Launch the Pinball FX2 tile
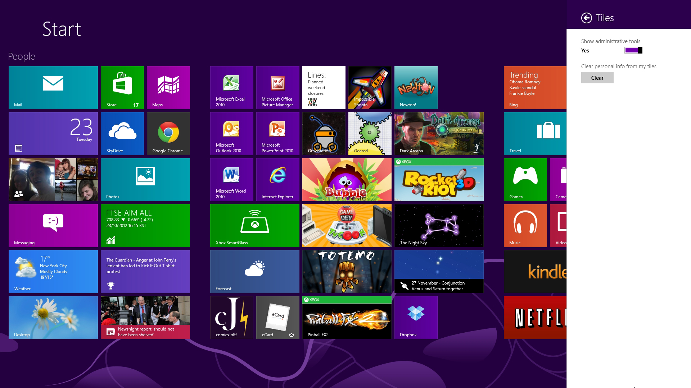 click(347, 318)
